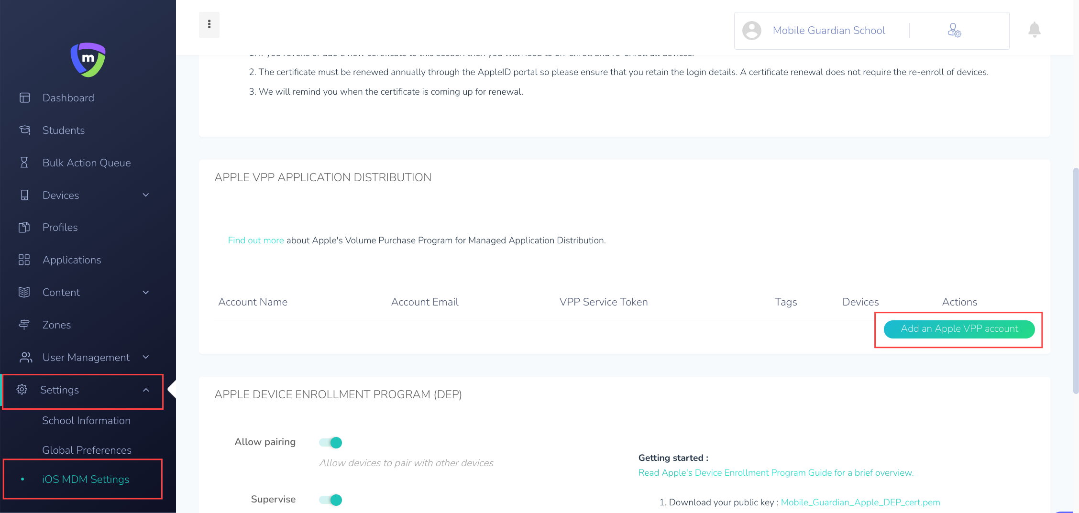Click the Getting started label
Image resolution: width=1079 pixels, height=513 pixels.
tap(673, 458)
